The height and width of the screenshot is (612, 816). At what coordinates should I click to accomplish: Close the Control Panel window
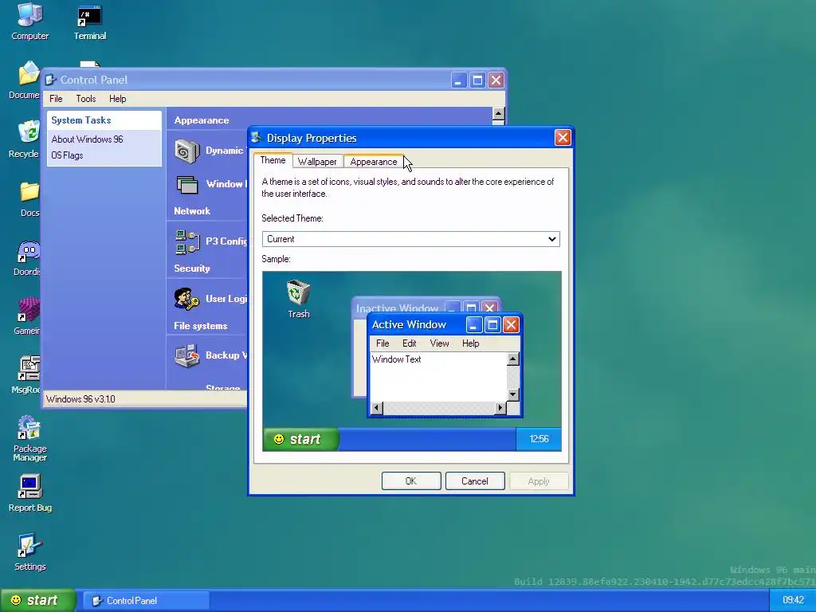tap(496, 80)
